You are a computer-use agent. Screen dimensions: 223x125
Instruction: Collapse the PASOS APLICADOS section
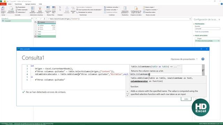[x=194, y=35]
